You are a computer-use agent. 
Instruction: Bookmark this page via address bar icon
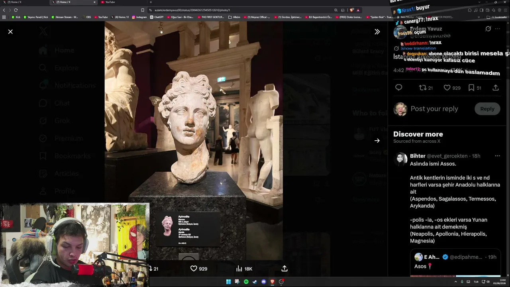coord(143,10)
